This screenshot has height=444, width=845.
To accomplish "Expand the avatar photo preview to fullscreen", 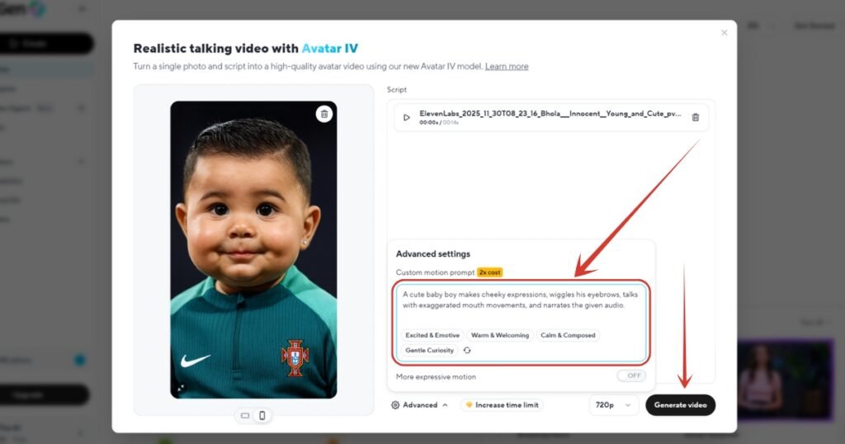I will click(x=182, y=387).
